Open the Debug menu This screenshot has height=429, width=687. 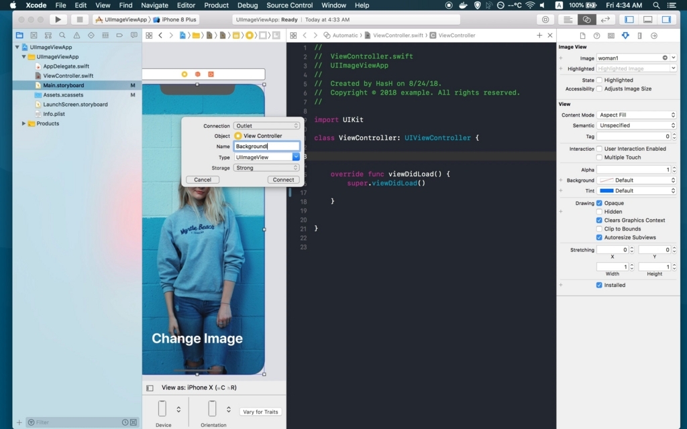[x=248, y=5]
